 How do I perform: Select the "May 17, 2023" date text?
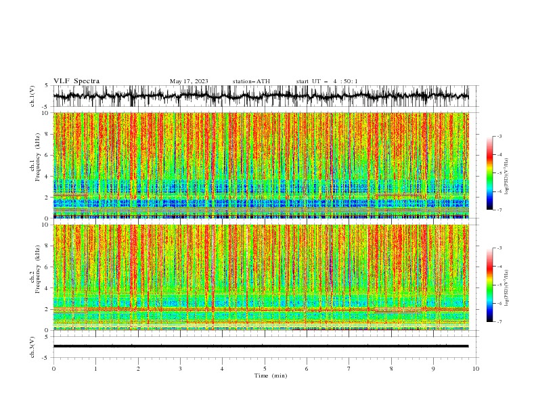[x=189, y=81]
